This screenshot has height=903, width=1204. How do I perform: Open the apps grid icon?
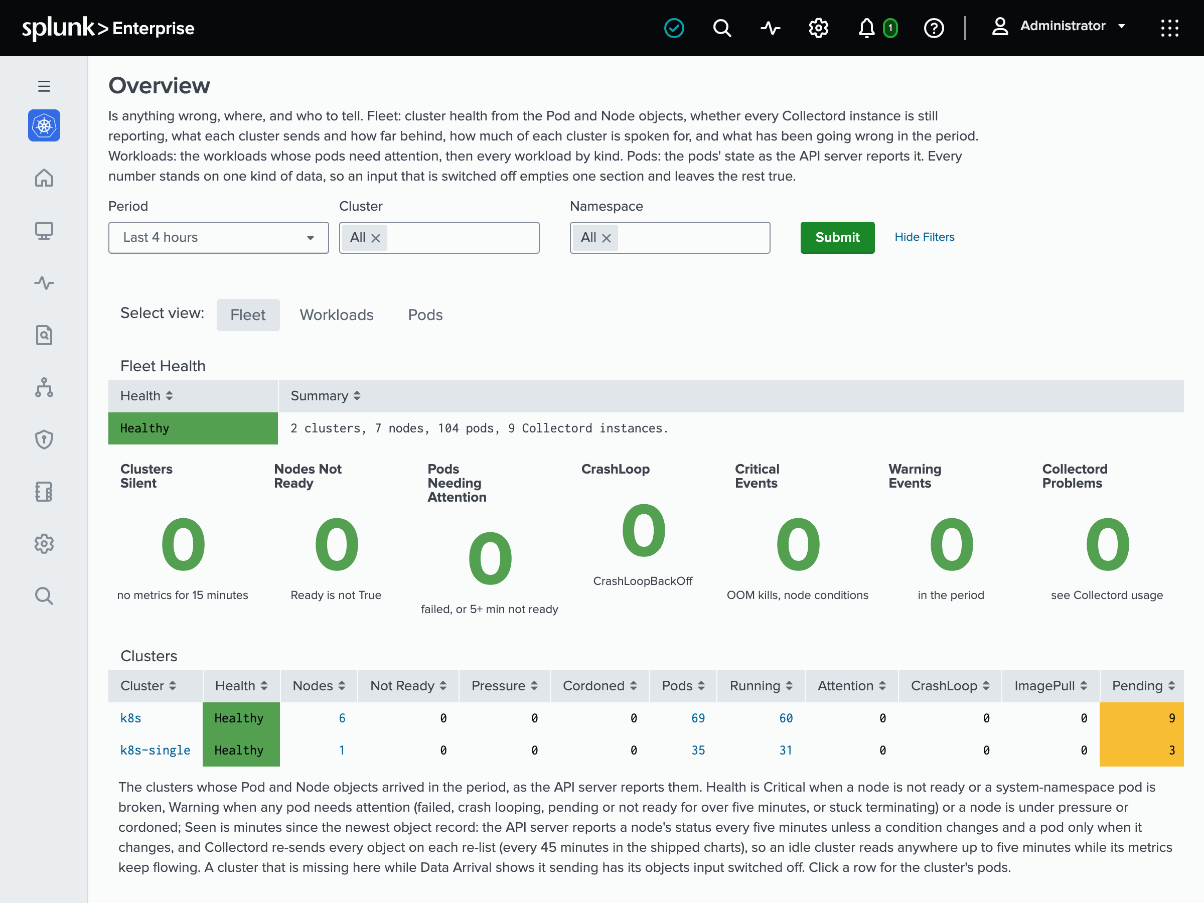pos(1169,28)
